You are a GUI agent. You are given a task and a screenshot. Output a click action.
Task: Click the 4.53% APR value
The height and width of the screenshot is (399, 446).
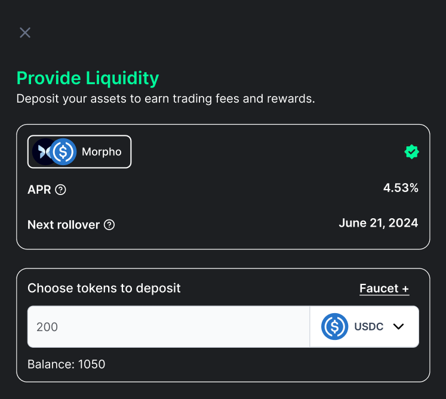(401, 188)
